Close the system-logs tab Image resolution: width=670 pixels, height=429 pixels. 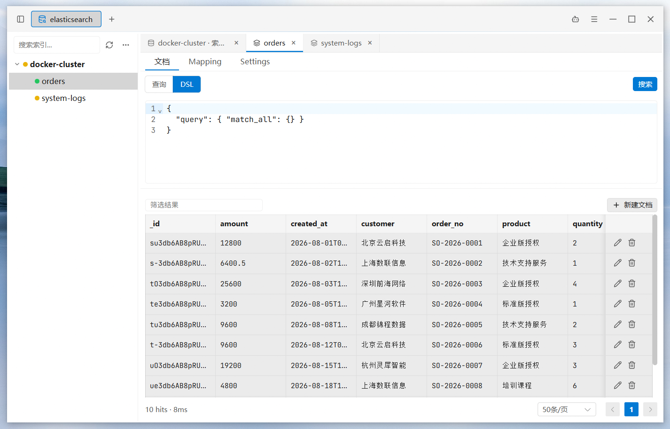370,43
